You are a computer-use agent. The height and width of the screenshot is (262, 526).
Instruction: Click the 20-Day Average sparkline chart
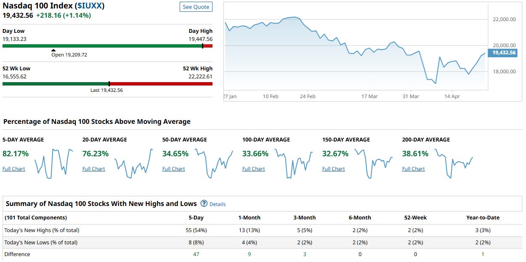coord(133,163)
